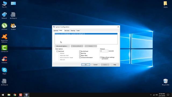This screenshot has height=97, width=172.
Task: Enable the OS boot information checkbox
Action: (80, 57)
